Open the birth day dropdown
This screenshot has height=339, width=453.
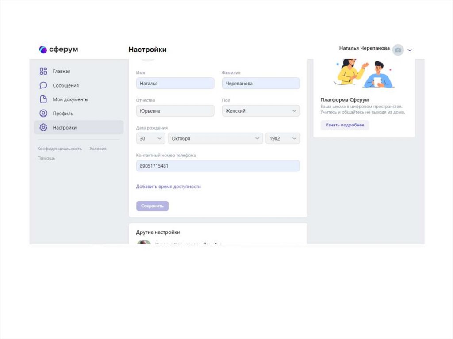[150, 138]
